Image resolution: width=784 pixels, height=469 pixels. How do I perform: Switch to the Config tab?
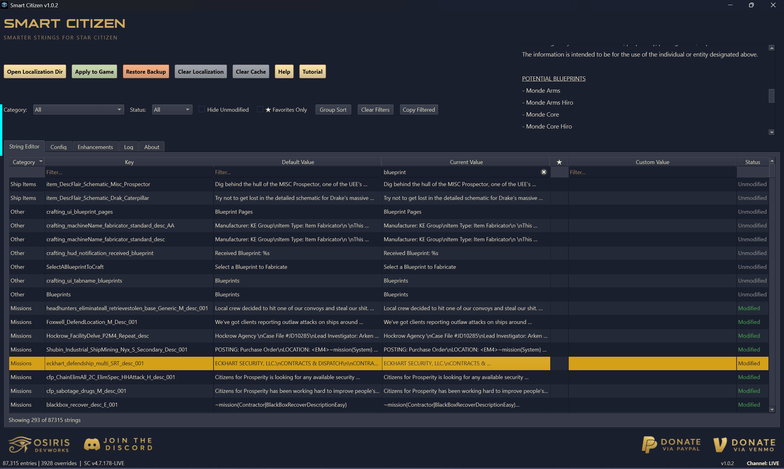coord(58,147)
